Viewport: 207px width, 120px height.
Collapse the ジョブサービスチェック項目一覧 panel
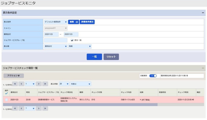[x=203, y=68]
